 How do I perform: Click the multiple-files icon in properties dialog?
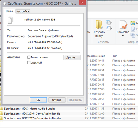(10, 20)
